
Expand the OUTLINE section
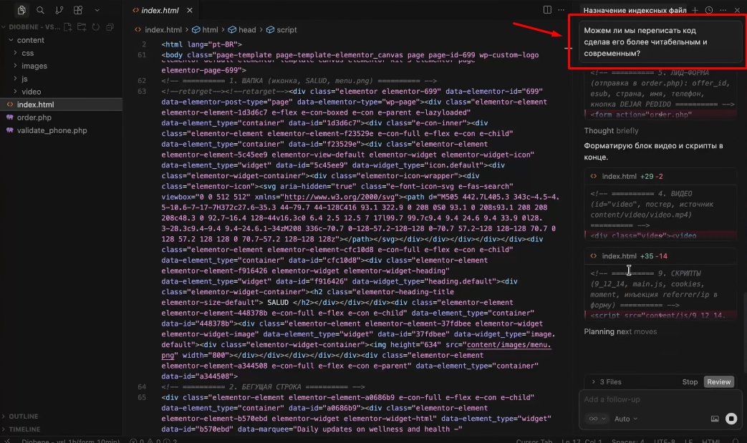[24, 417]
